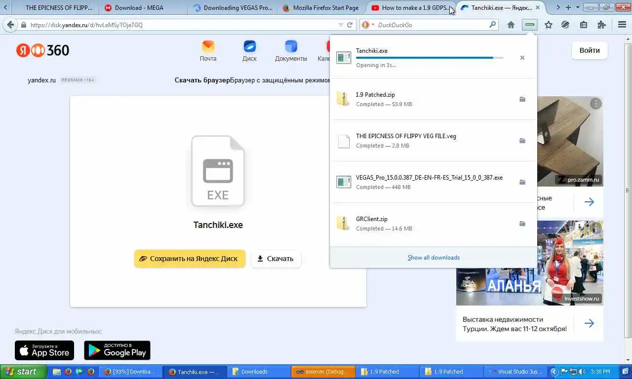This screenshot has height=379, width=632.
Task: Toggle the downloads panel toolbar button
Action: click(530, 25)
